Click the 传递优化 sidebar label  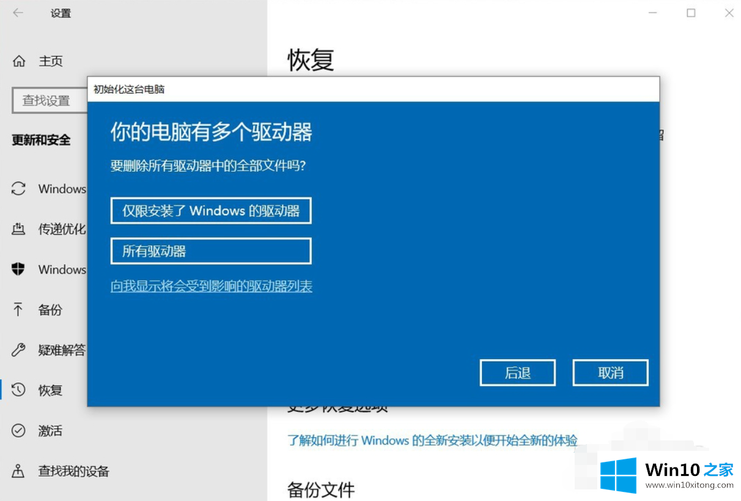(x=62, y=229)
